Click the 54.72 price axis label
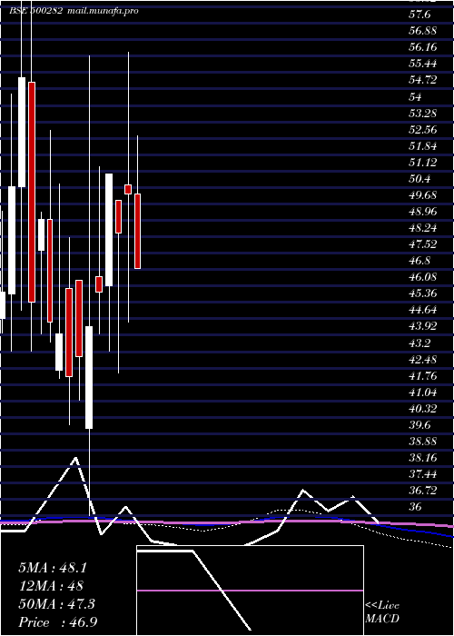This screenshot has width=454, height=636. pos(423,80)
